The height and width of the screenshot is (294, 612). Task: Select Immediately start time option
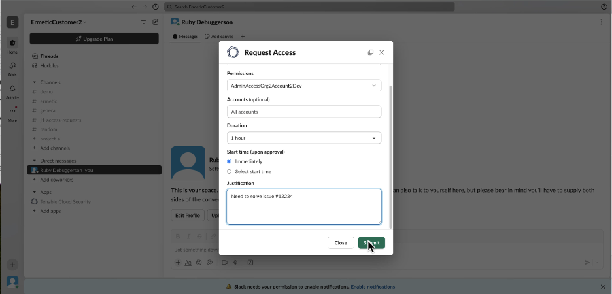click(229, 161)
